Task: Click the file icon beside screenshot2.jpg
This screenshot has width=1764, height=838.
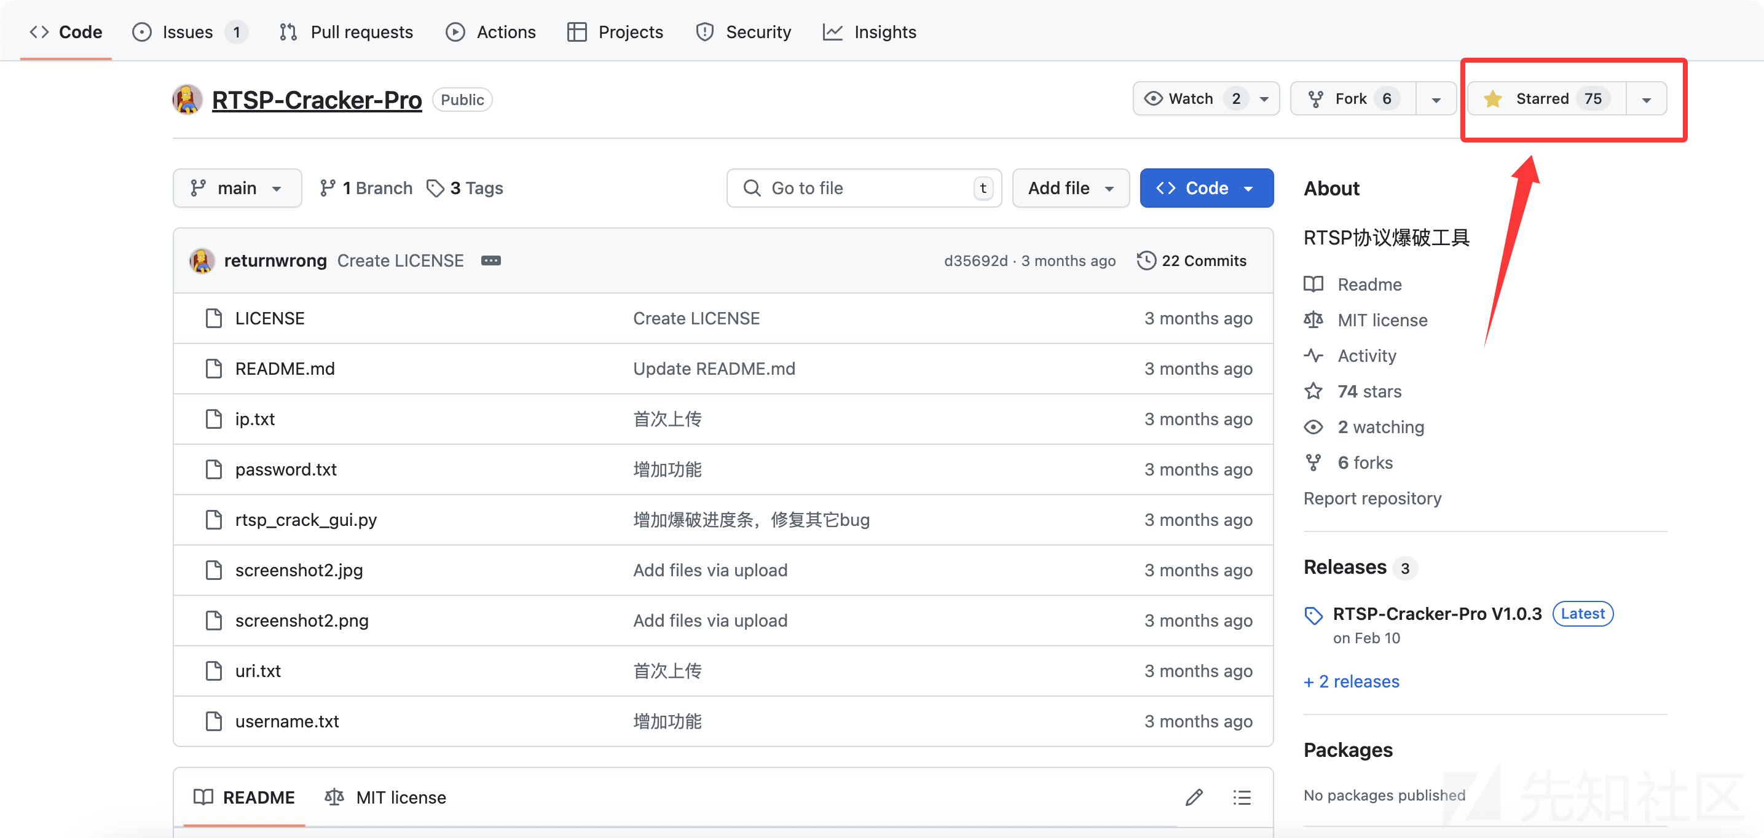Action: (214, 570)
